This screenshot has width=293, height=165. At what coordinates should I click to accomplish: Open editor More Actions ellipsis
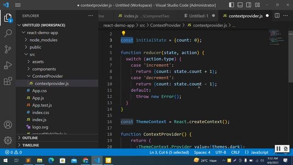(286, 16)
